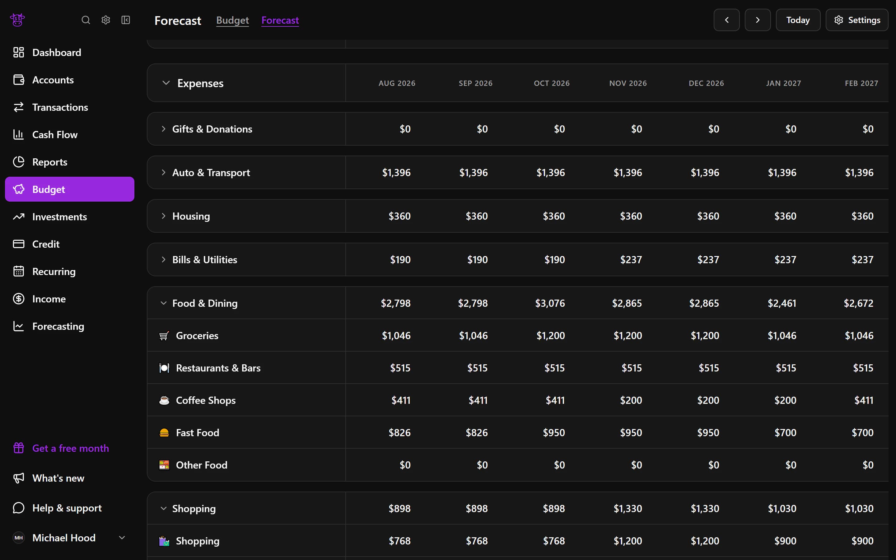This screenshot has height=560, width=896.
Task: Click the Coffee Shops row label
Action: (205, 400)
